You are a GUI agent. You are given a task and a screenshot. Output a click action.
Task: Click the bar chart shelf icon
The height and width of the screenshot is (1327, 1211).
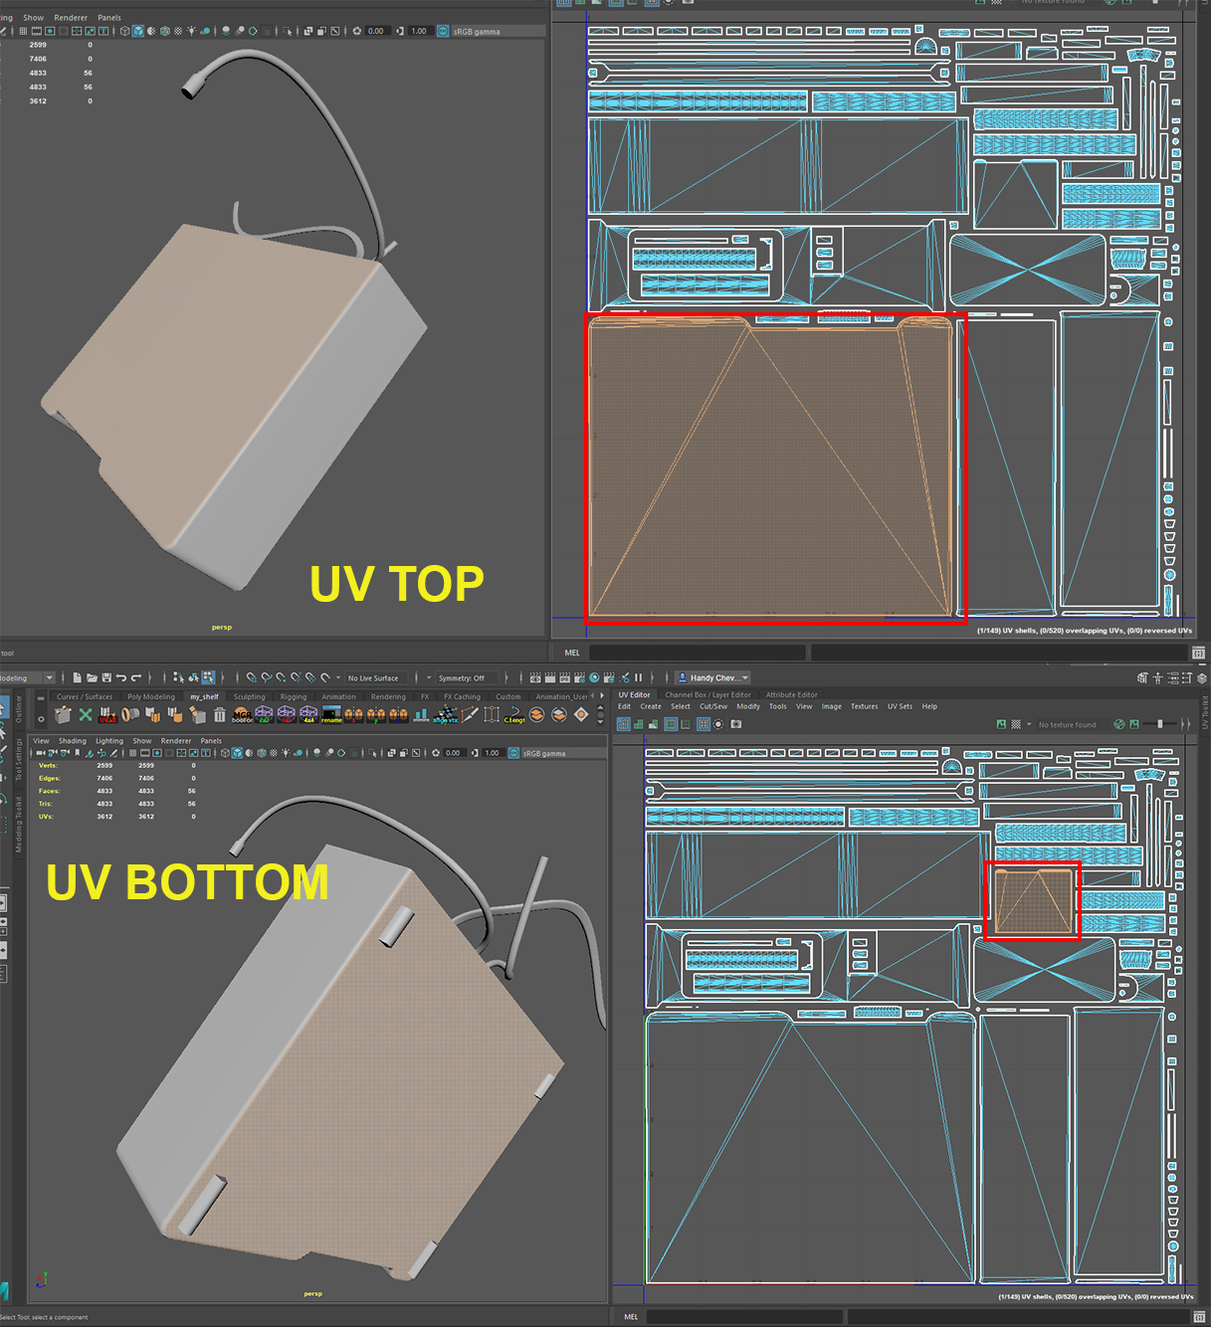click(x=422, y=714)
